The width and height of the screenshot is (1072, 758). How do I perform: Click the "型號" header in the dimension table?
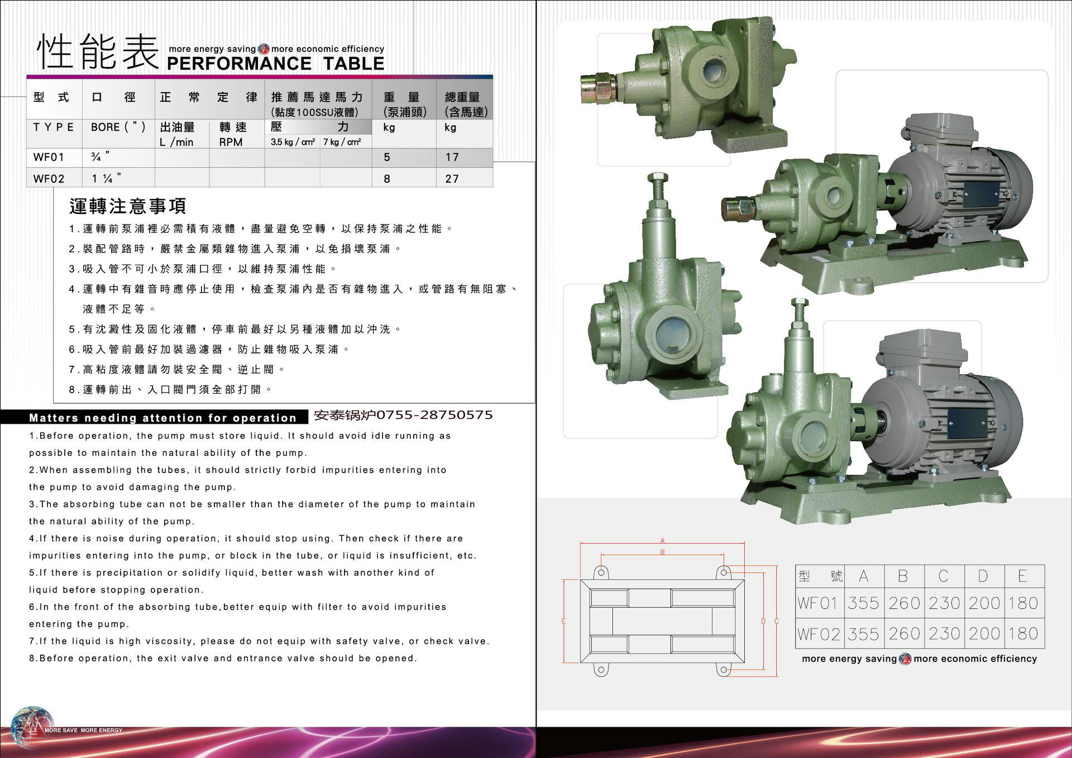[x=820, y=576]
